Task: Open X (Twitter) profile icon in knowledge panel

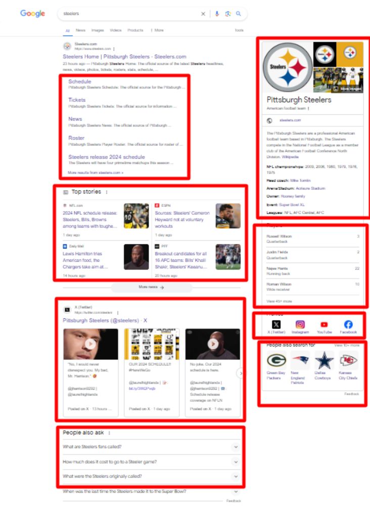Action: [276, 324]
